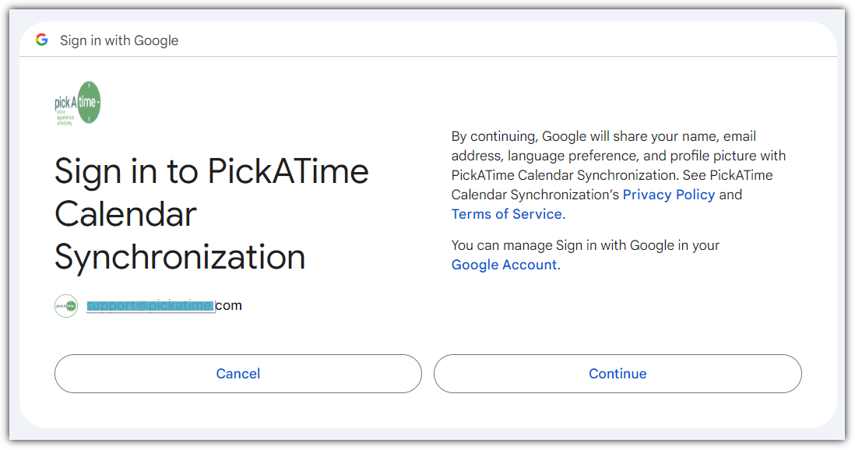
Task: Click the support@pickatime.com account email
Action: click(x=164, y=305)
